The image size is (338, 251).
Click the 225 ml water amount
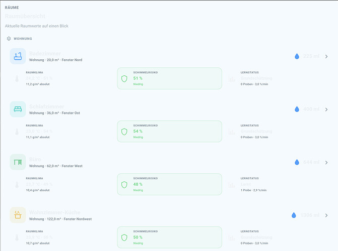tap(311, 56)
